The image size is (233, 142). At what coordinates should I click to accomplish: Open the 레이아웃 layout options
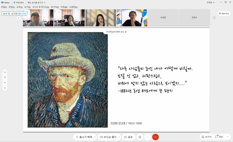click(x=224, y=13)
